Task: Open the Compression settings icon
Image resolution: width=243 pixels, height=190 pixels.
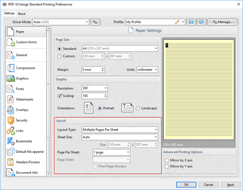Action: pos(11,68)
